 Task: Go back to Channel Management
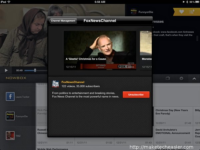coord(63,21)
